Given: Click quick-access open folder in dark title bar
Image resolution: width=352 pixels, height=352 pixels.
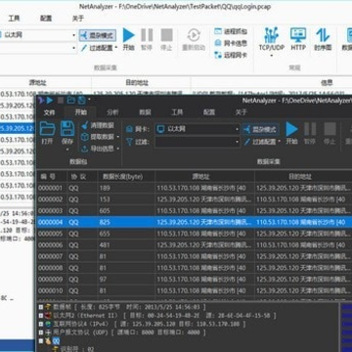Looking at the screenshot, I should click(71, 101).
